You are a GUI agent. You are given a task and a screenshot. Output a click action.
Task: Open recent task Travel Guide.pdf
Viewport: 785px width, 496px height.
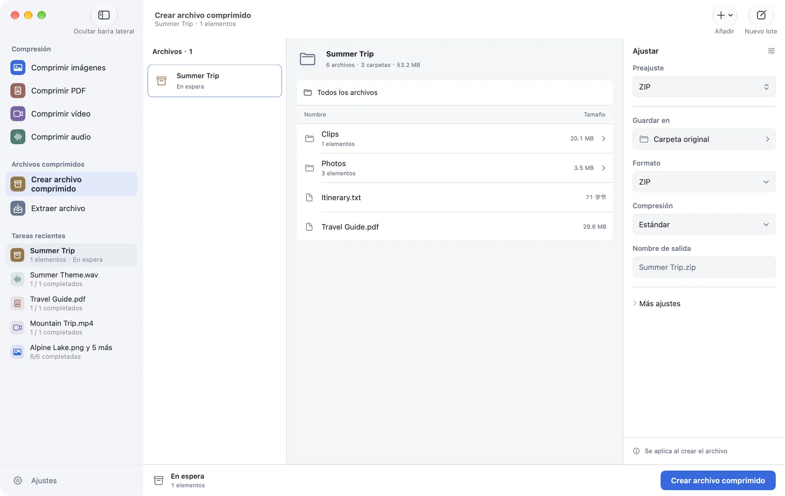pos(72,303)
